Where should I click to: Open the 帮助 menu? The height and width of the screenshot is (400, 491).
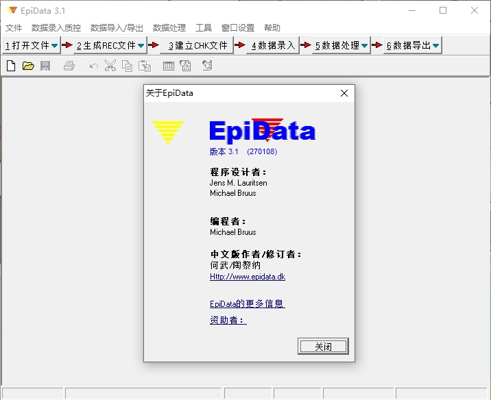click(272, 28)
